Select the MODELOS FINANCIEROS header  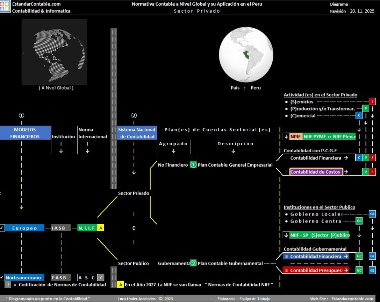25,133
